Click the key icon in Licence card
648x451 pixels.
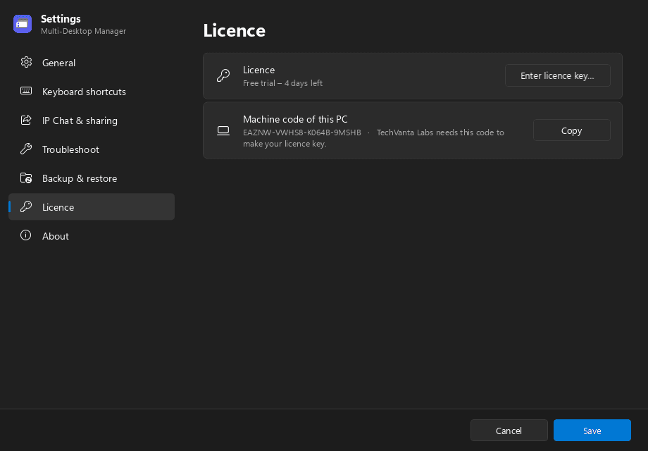pos(223,75)
